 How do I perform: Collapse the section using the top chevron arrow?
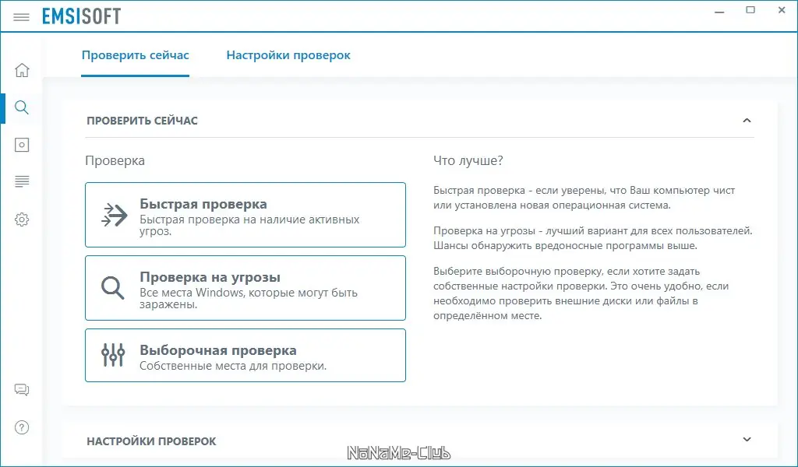pos(747,121)
